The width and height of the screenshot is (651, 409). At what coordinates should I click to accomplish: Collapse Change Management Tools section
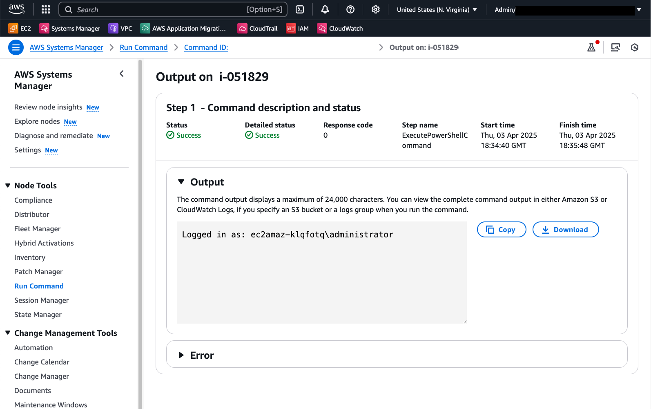(x=8, y=333)
